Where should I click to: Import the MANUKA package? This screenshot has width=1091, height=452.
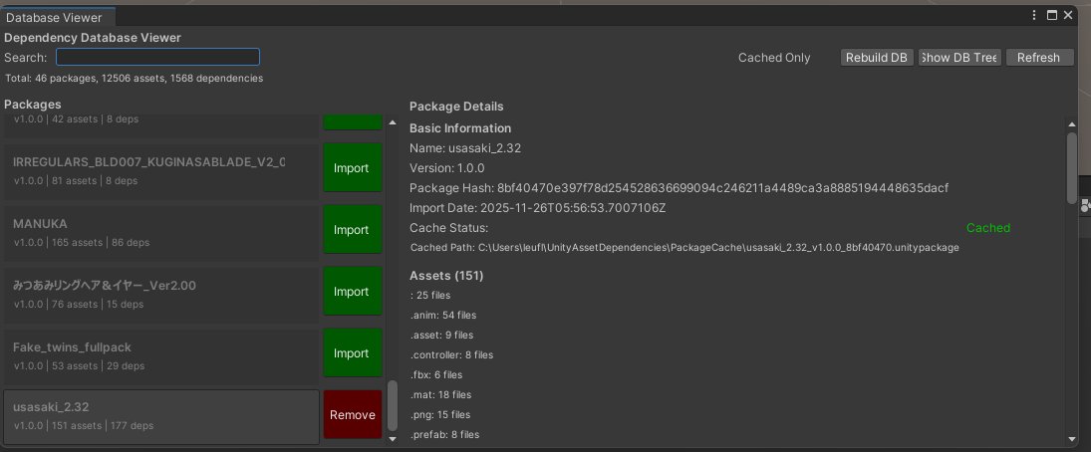tap(352, 230)
